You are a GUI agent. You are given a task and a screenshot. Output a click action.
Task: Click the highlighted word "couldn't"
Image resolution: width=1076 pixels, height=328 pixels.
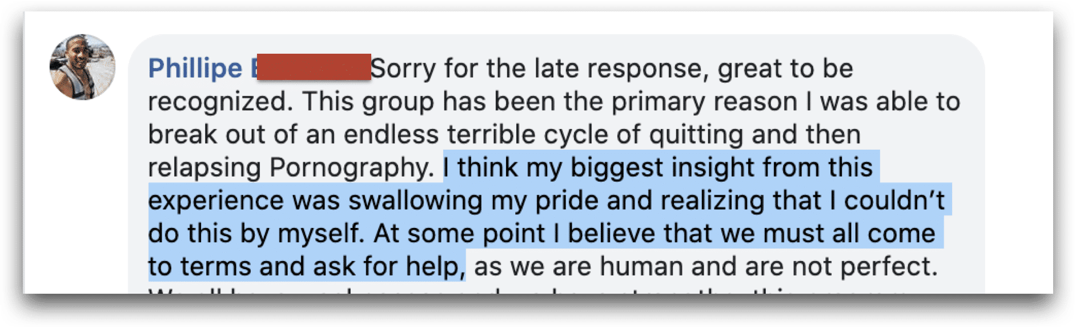click(x=894, y=201)
